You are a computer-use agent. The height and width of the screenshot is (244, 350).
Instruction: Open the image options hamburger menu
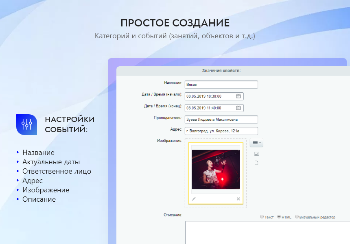click(x=256, y=143)
